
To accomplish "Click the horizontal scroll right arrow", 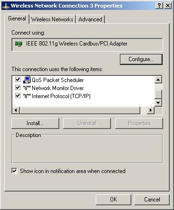I will tap(151, 110).
